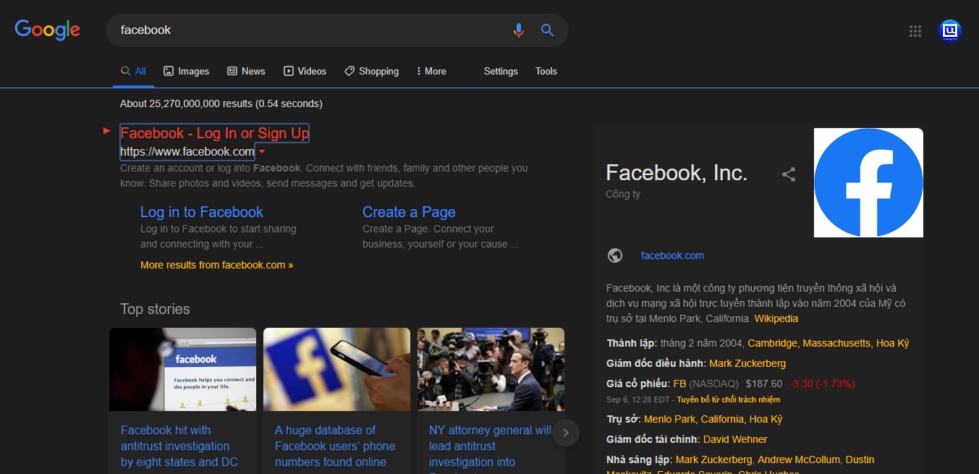
Task: Click the globe icon beside facebook.com
Action: click(x=615, y=255)
